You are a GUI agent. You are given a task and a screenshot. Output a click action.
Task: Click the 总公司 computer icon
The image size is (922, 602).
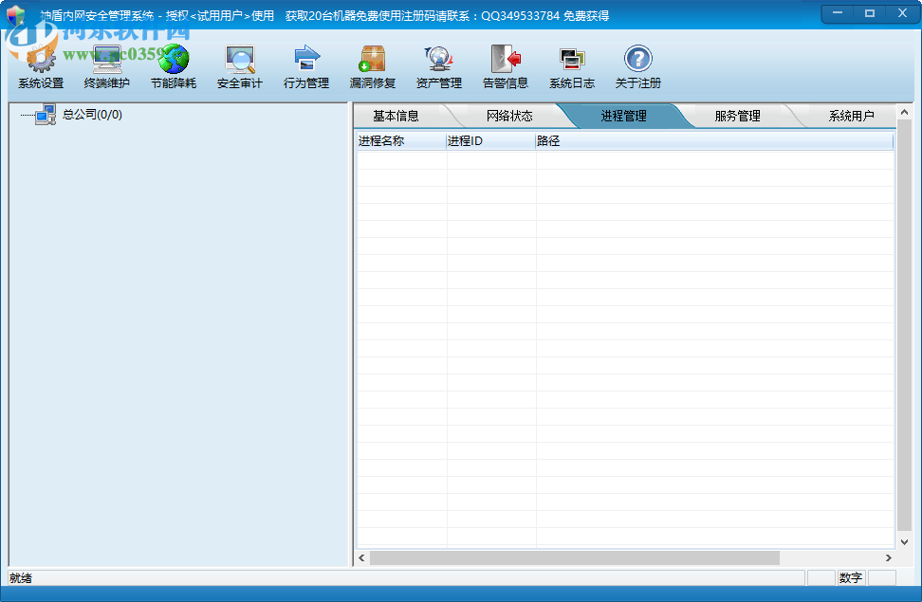(x=46, y=115)
